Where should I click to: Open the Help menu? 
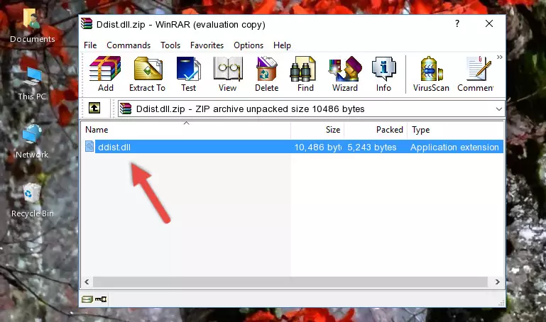[282, 45]
